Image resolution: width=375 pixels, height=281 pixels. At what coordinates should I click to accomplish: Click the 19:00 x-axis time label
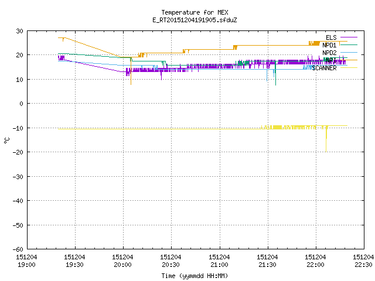(26, 265)
